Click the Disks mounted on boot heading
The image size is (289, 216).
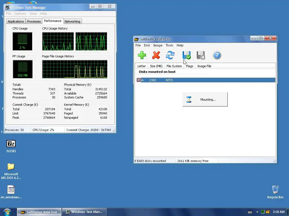[x=157, y=72]
